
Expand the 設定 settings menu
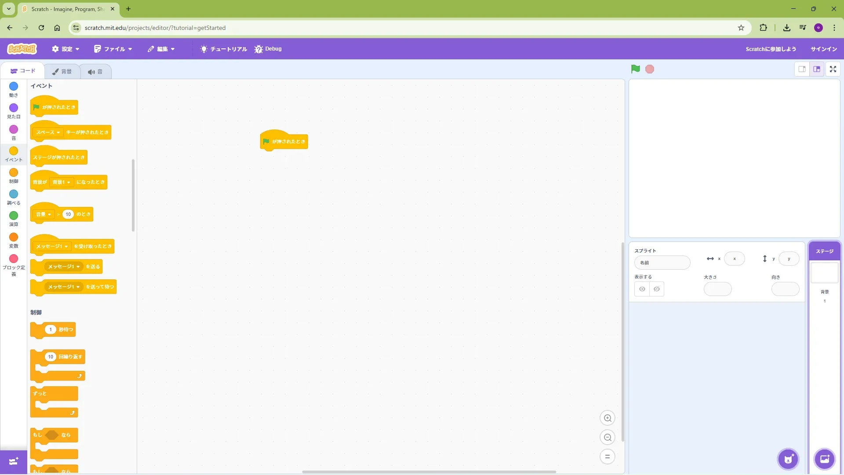click(x=66, y=49)
